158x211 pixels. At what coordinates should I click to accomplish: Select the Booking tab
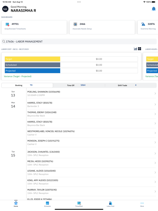point(27,85)
